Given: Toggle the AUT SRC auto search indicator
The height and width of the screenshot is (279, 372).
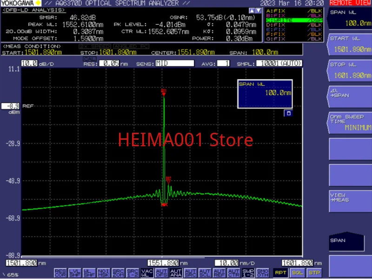Looking at the screenshot, I should 191,272.
